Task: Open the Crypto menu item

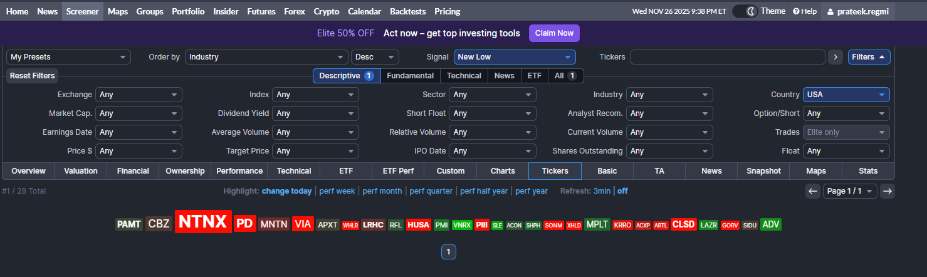Action: click(327, 11)
